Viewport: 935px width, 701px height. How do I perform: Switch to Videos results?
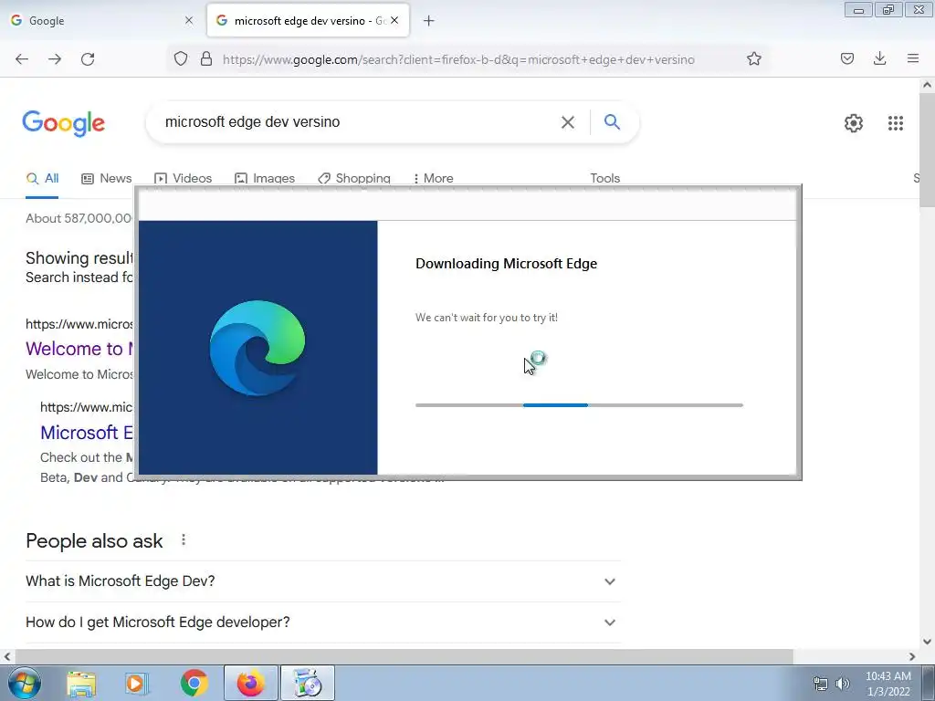point(183,178)
